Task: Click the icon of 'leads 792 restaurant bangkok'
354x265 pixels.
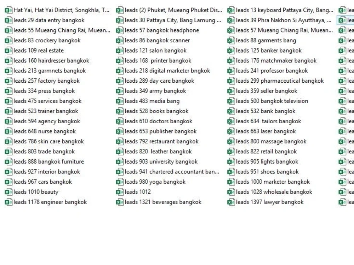Action: point(120,142)
